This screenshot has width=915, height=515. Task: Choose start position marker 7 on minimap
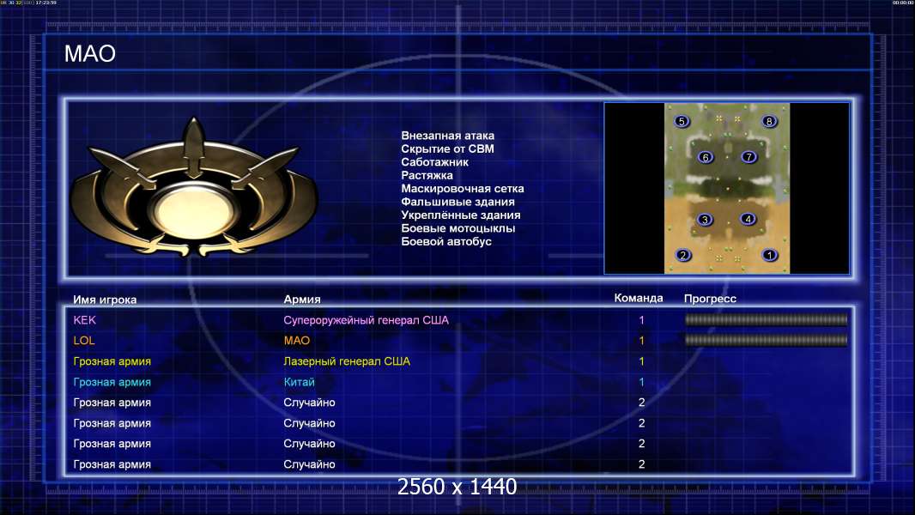748,156
